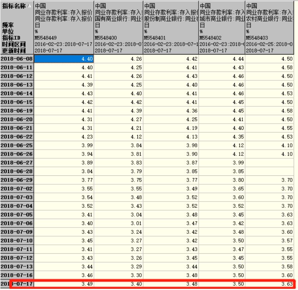Viewport: 298px width, 290px height.
Task: Click the 频率 row label in header
Action: 8,25
